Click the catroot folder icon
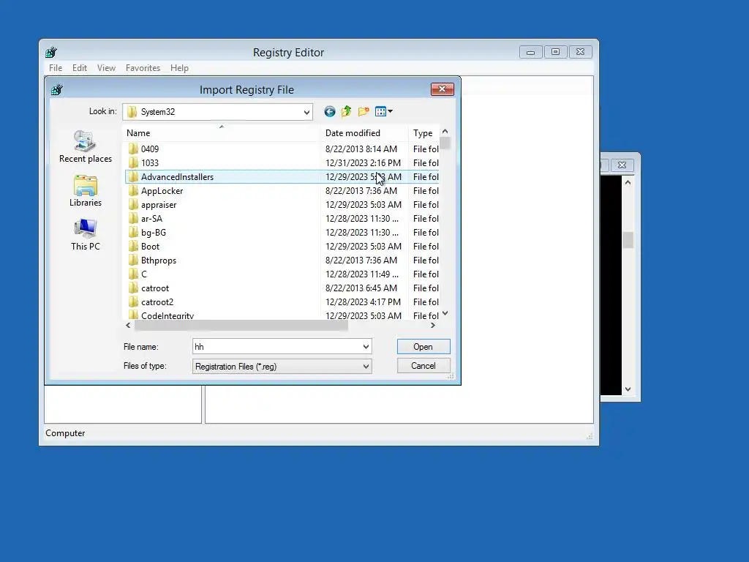The image size is (749, 562). point(133,288)
